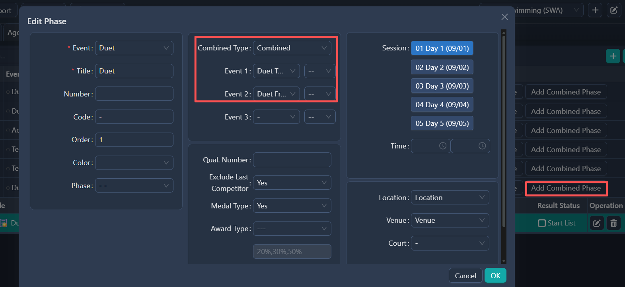Click the edit icon in the Operation column
This screenshot has height=287, width=625.
pos(597,223)
